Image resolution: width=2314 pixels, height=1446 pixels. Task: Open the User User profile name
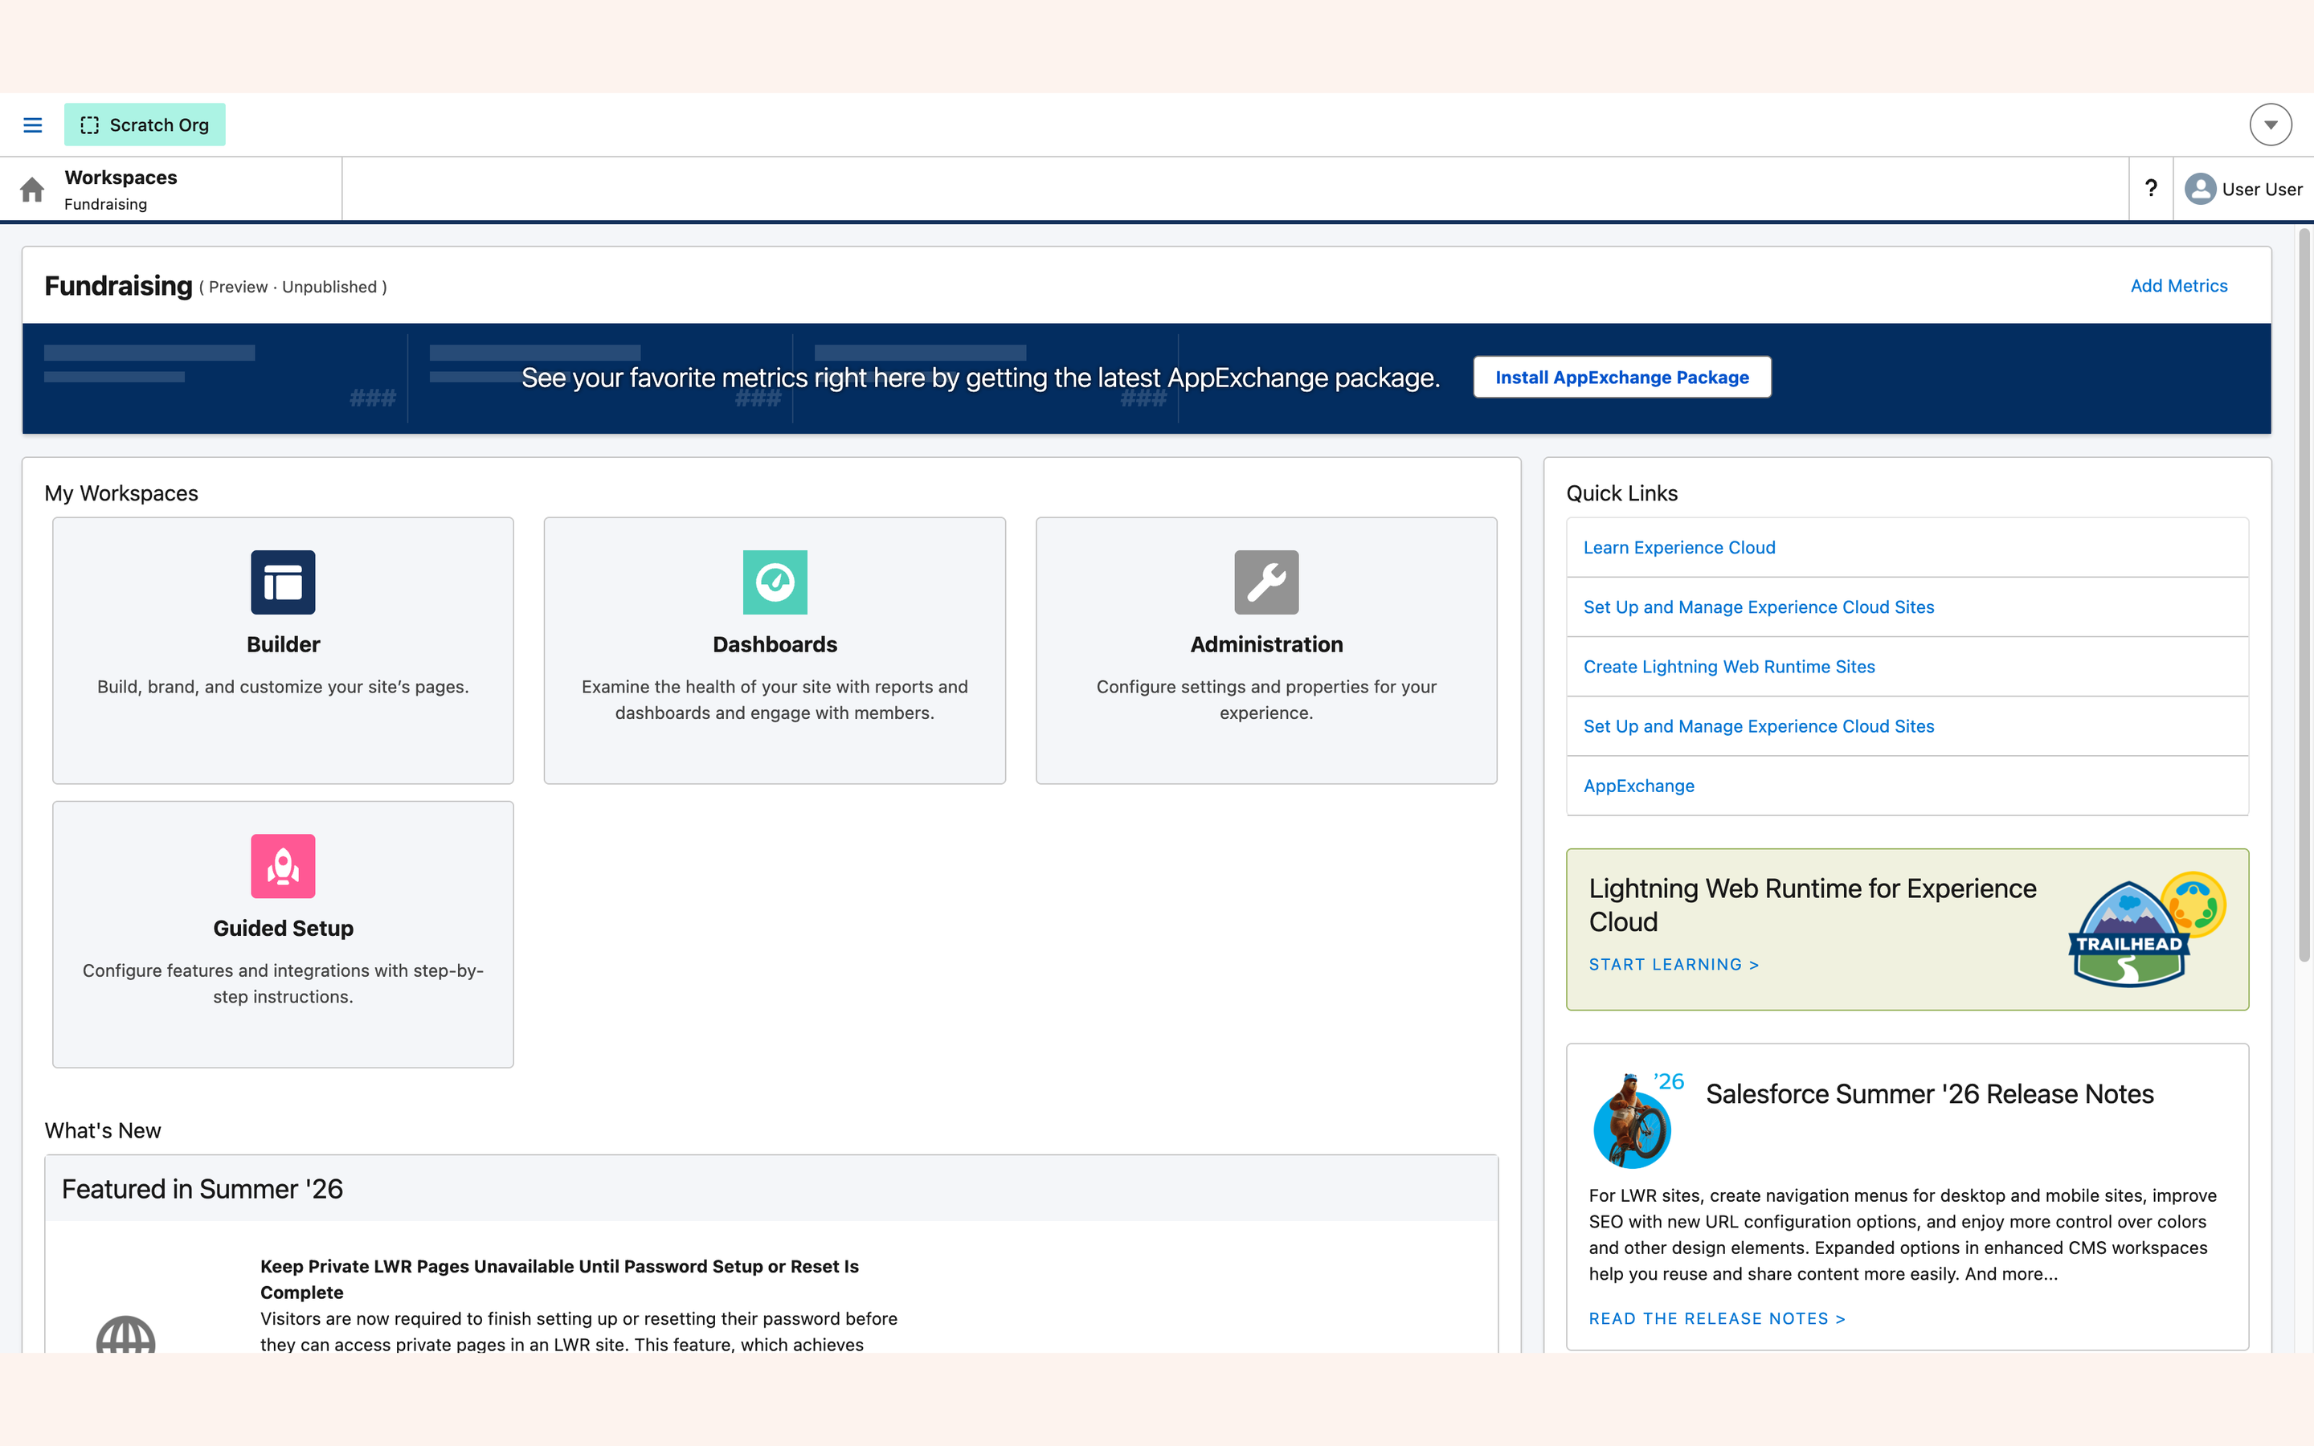(2262, 190)
